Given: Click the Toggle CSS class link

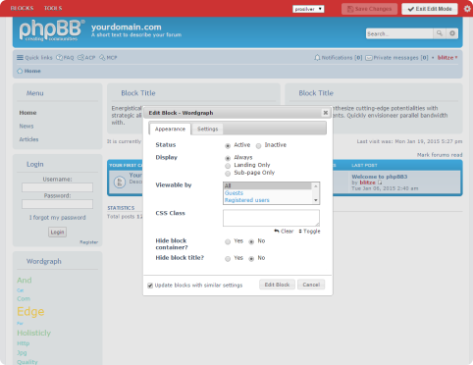Looking at the screenshot, I should [x=309, y=232].
